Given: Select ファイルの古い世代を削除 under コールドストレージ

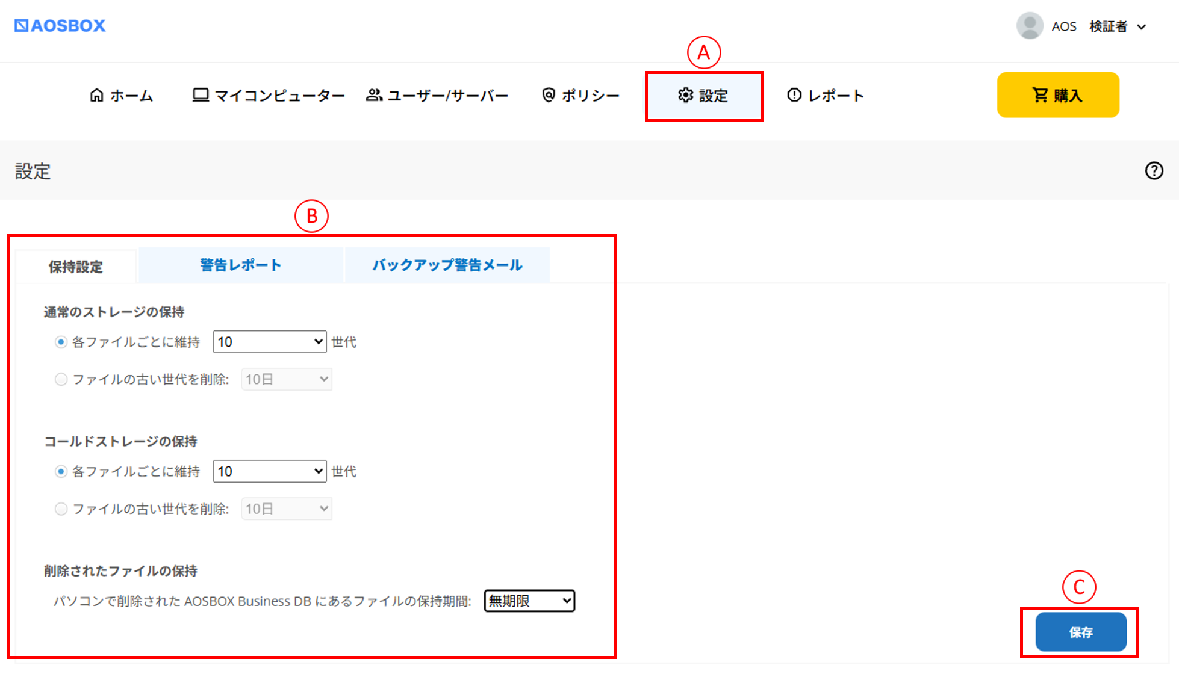Looking at the screenshot, I should pyautogui.click(x=61, y=509).
